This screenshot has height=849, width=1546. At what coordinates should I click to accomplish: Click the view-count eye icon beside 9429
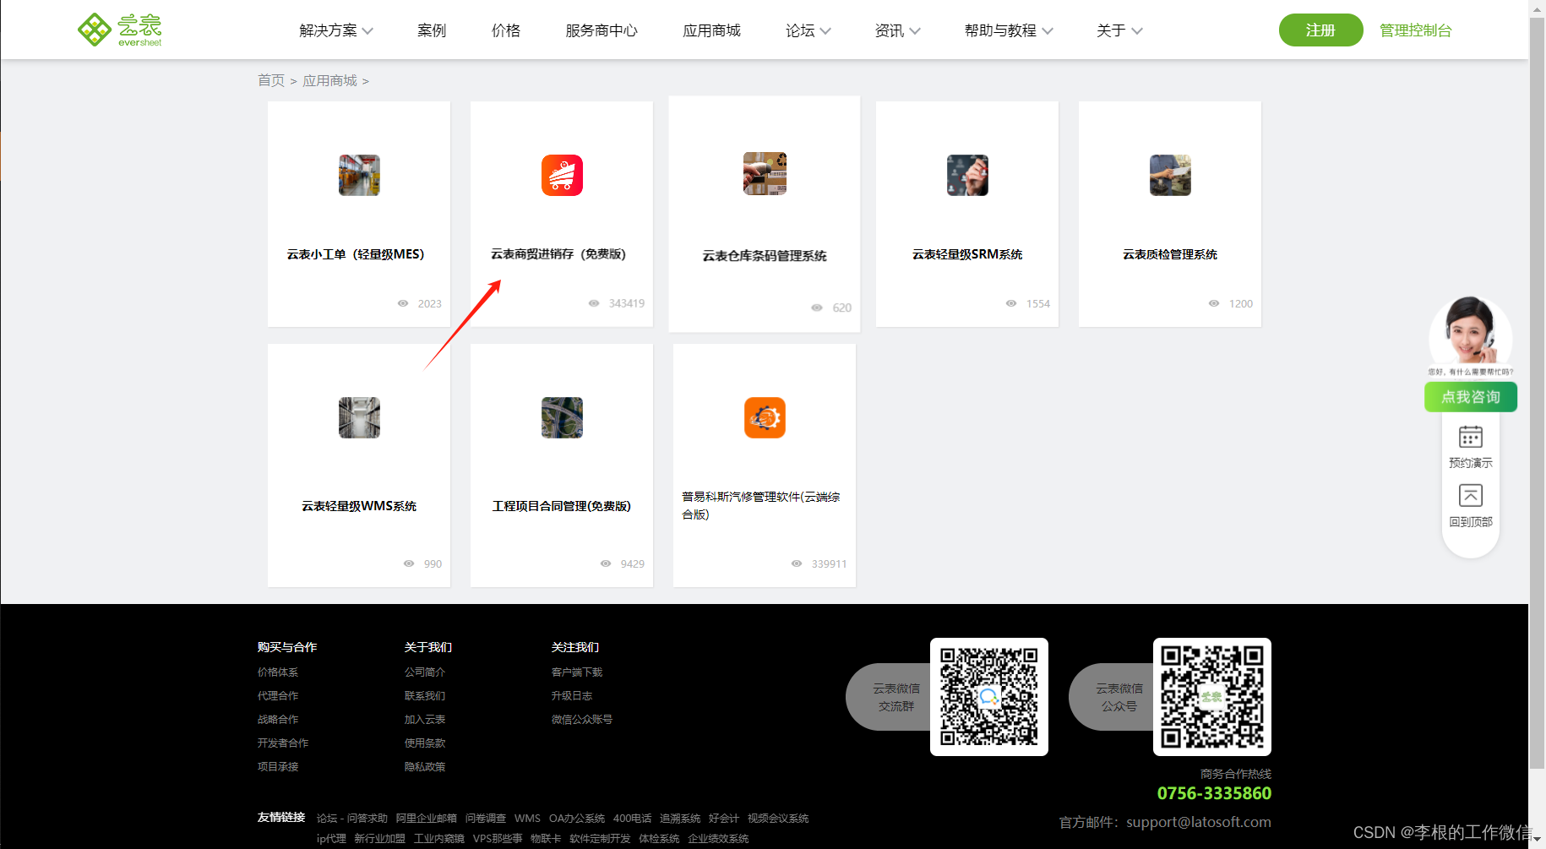point(606,563)
